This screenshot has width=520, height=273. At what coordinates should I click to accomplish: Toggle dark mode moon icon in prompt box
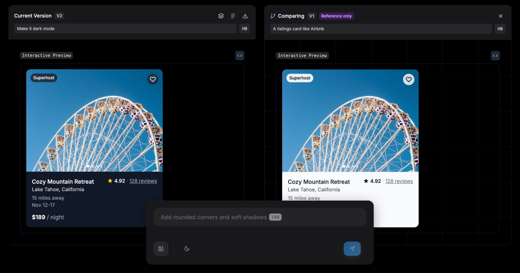click(187, 248)
